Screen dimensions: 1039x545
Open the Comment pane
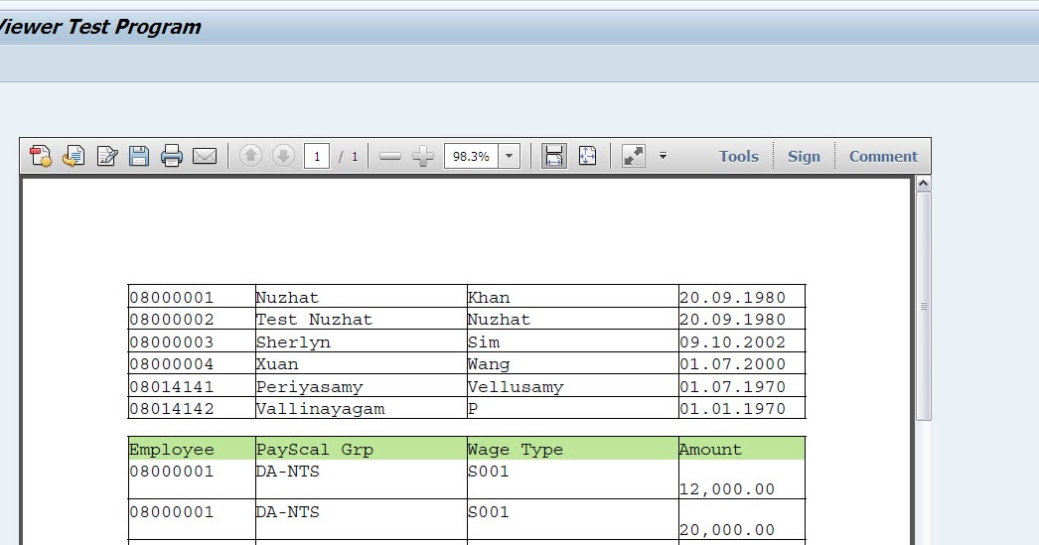pyautogui.click(x=883, y=157)
